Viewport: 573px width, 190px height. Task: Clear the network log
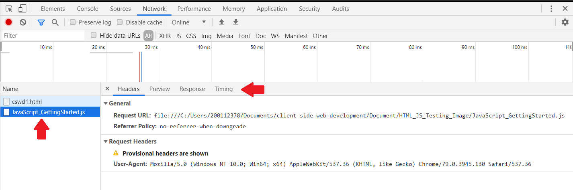coord(23,22)
